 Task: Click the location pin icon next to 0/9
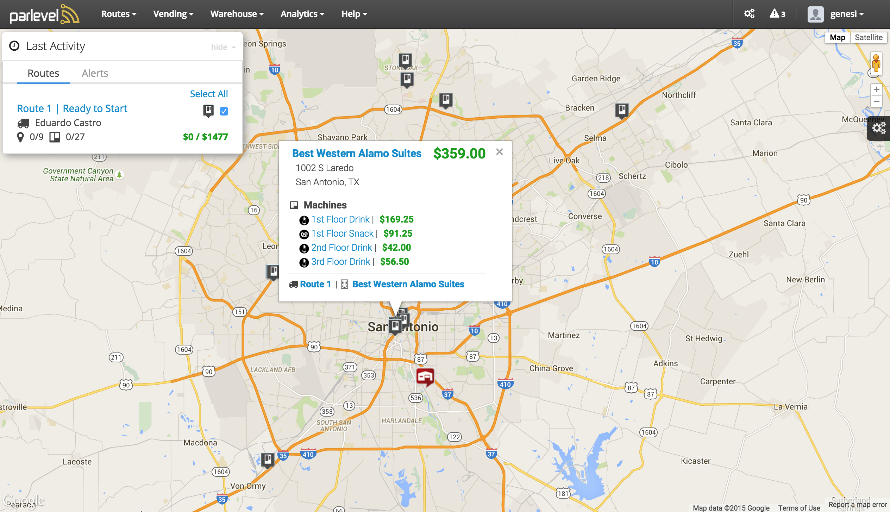pyautogui.click(x=20, y=137)
